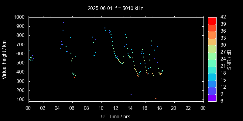The height and width of the screenshot is (121, 243).
Task: Click the 08 tick on the time axis
Action: pos(87,108)
